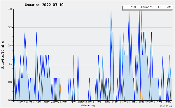Click the y-axis value 0.0
This screenshot has height=108, width=175.
click(10, 100)
